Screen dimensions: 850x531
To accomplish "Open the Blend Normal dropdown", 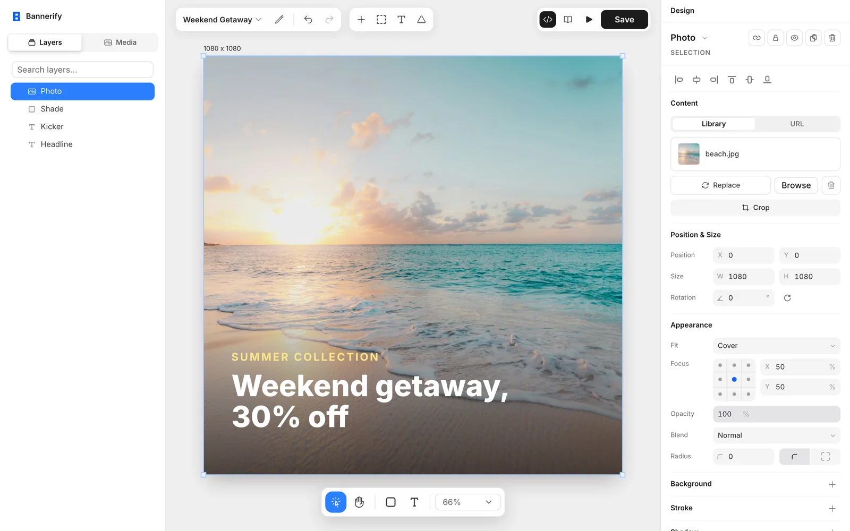I will (776, 435).
